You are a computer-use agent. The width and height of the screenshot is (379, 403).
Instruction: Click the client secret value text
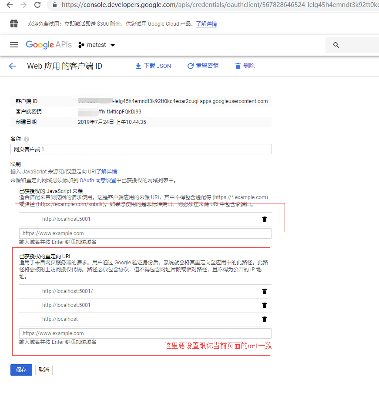pyautogui.click(x=110, y=112)
